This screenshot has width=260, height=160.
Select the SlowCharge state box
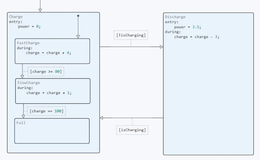pos(53,91)
